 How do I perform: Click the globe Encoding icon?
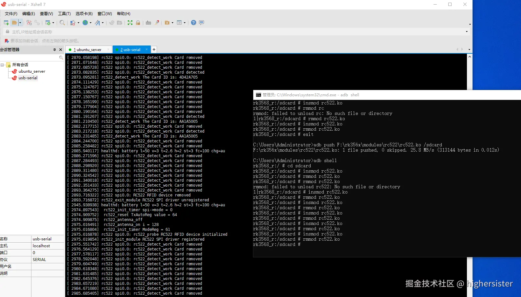(x=85, y=23)
